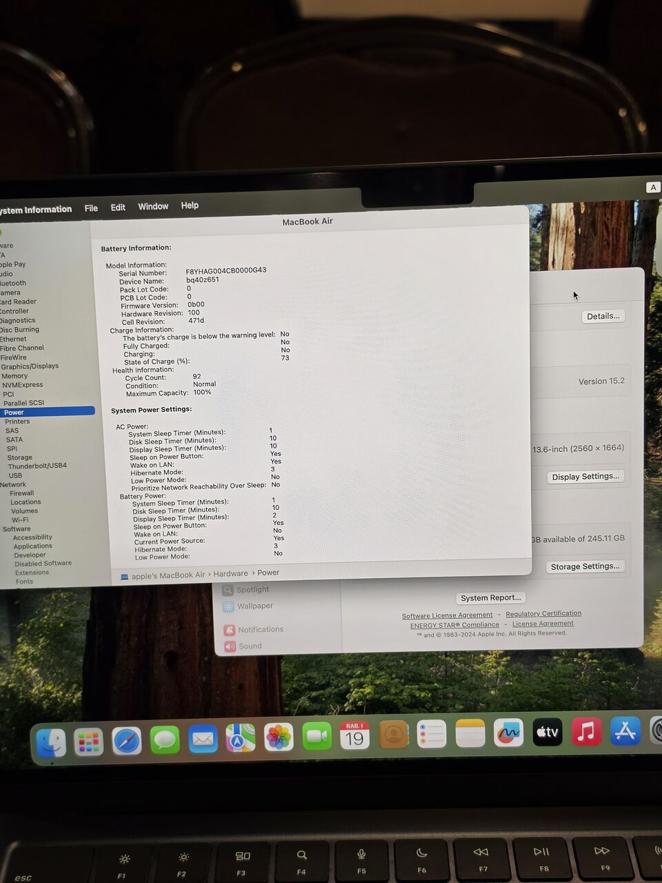Open the Edit menu

point(118,208)
